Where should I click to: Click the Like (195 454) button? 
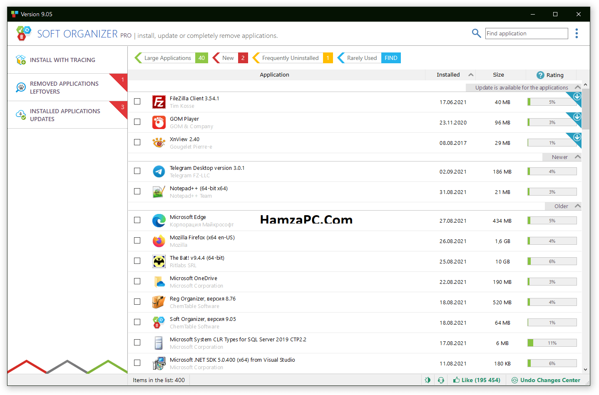pyautogui.click(x=477, y=380)
